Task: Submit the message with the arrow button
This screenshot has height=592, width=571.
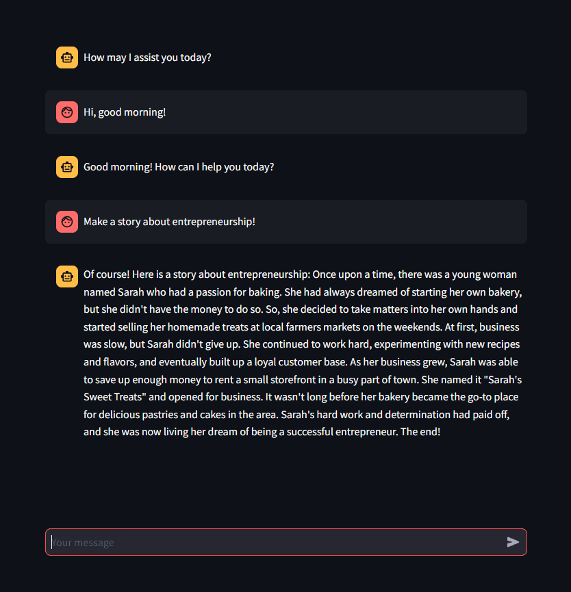Action: 513,542
